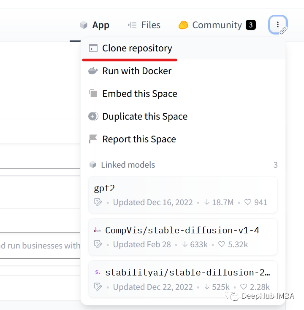The width and height of the screenshot is (304, 310).
Task: Click CompVis likes count 5.32k
Action: (238, 245)
